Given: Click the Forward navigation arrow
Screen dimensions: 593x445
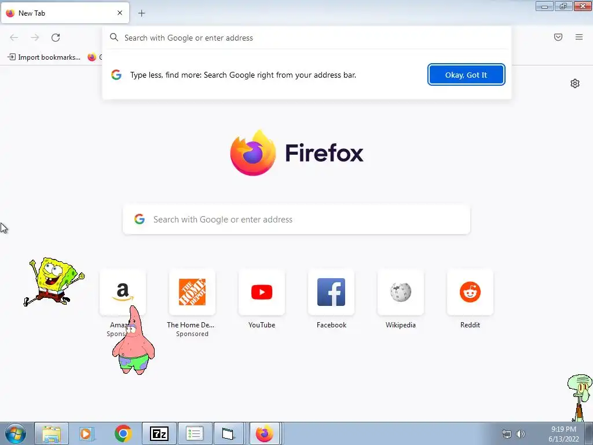Looking at the screenshot, I should tap(35, 38).
